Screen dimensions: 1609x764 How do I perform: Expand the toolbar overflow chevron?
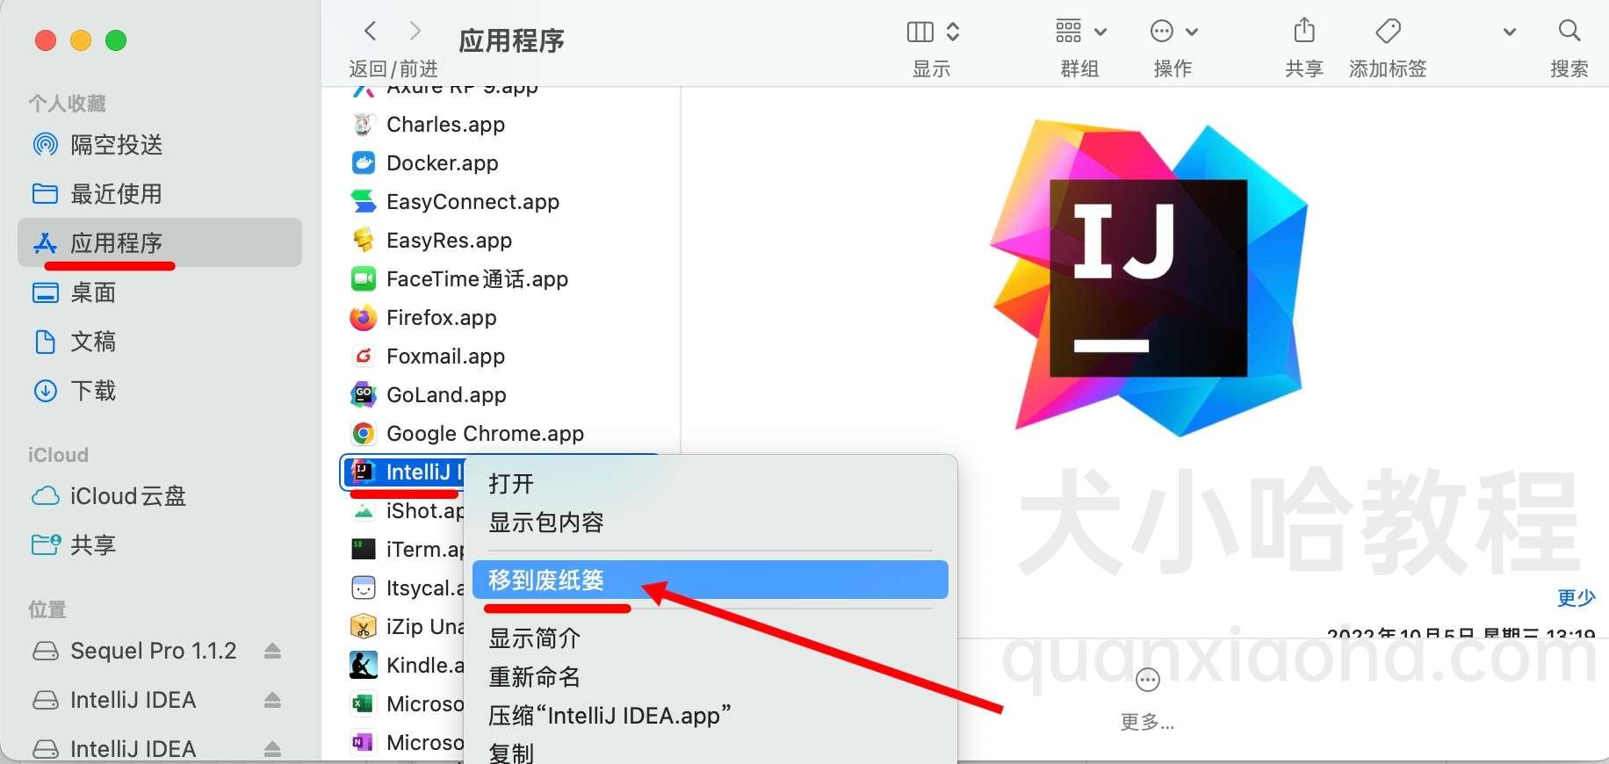point(1509,32)
